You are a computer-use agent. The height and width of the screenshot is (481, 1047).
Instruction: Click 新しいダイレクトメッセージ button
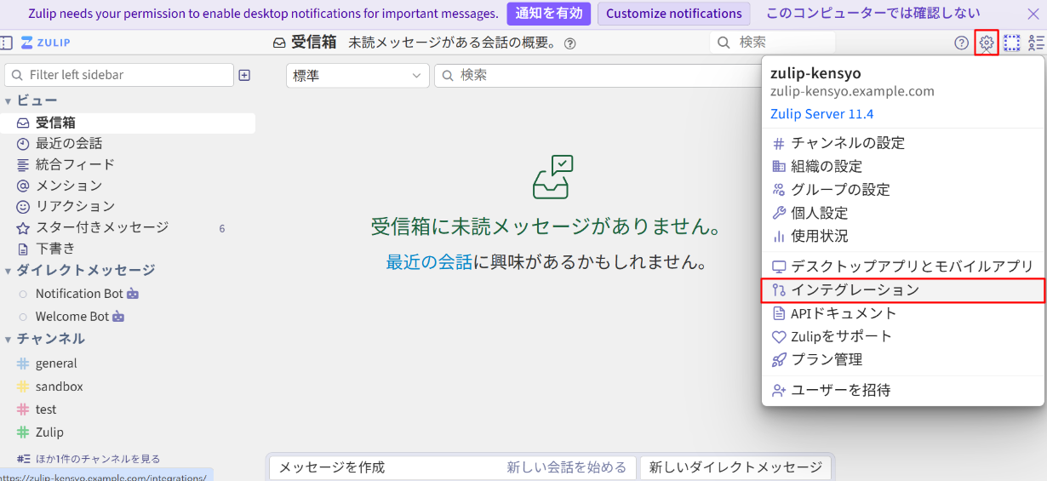click(x=735, y=467)
